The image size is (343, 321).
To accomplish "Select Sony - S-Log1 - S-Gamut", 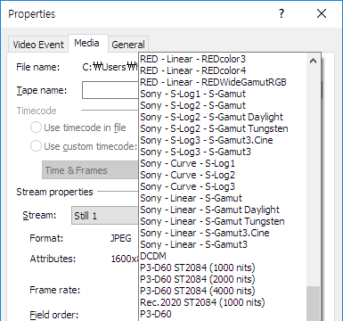I will tap(223, 94).
